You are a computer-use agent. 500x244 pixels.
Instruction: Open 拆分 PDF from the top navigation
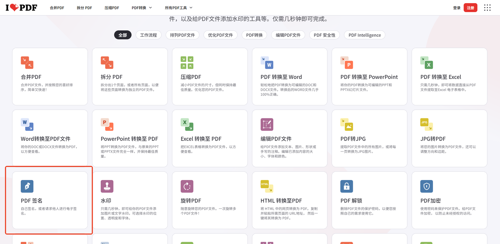84,8
